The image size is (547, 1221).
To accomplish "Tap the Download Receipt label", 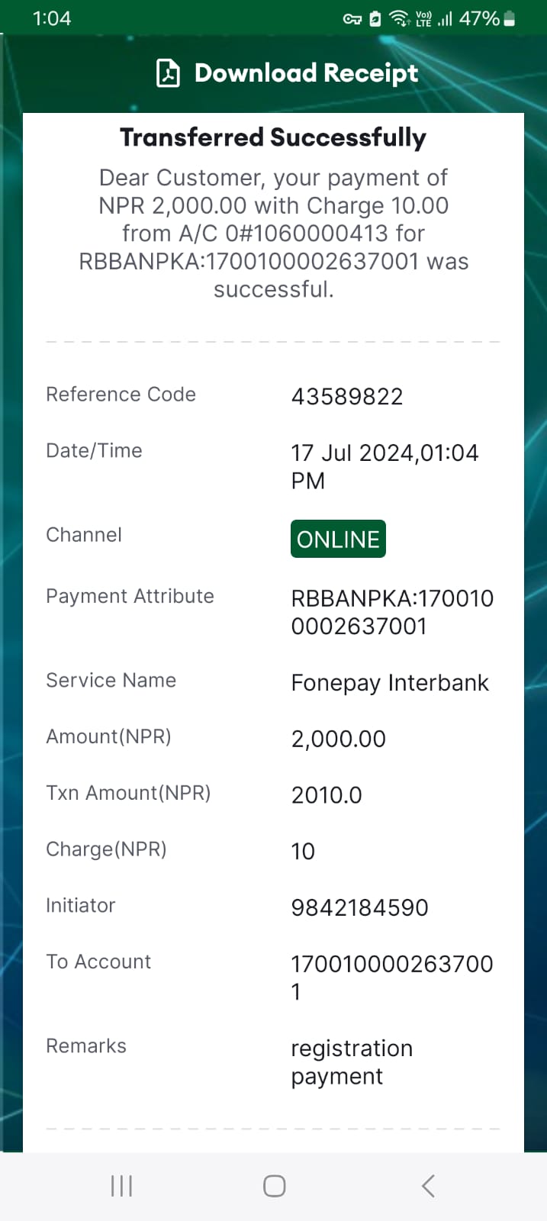I will pos(306,73).
